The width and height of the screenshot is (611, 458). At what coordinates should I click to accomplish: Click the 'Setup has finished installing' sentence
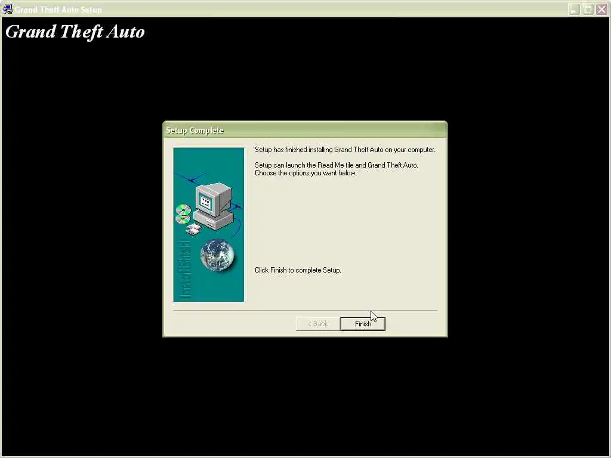345,150
